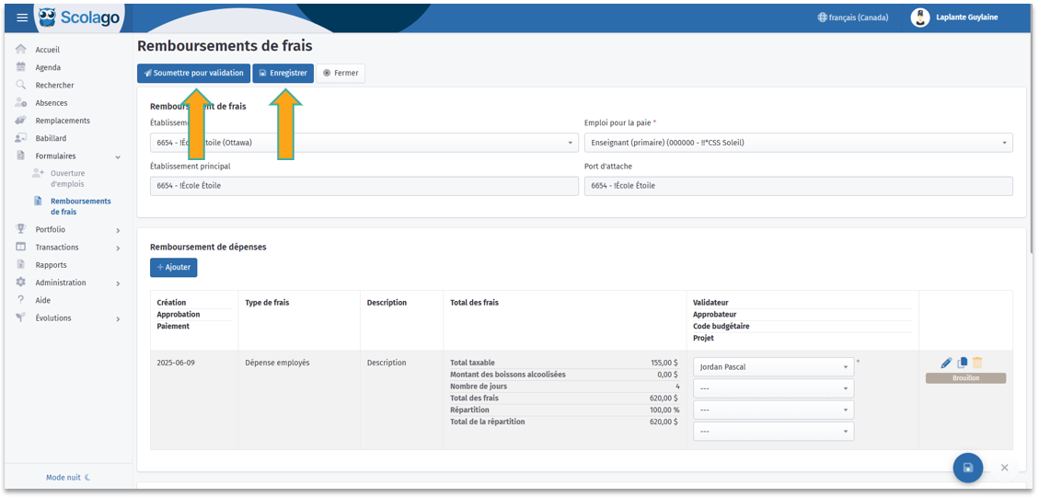Expand the Évolutions submenu chevron
Viewport: 1039px width, 497px height.
[118, 318]
